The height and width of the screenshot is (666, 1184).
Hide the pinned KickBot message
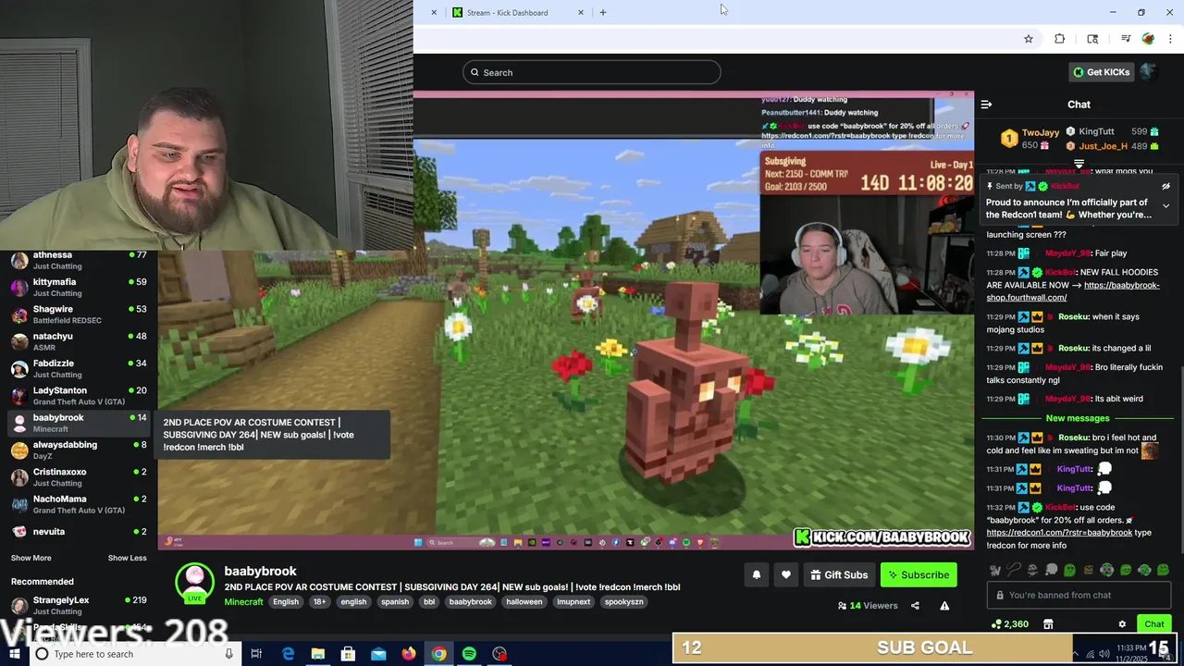[x=1165, y=186]
